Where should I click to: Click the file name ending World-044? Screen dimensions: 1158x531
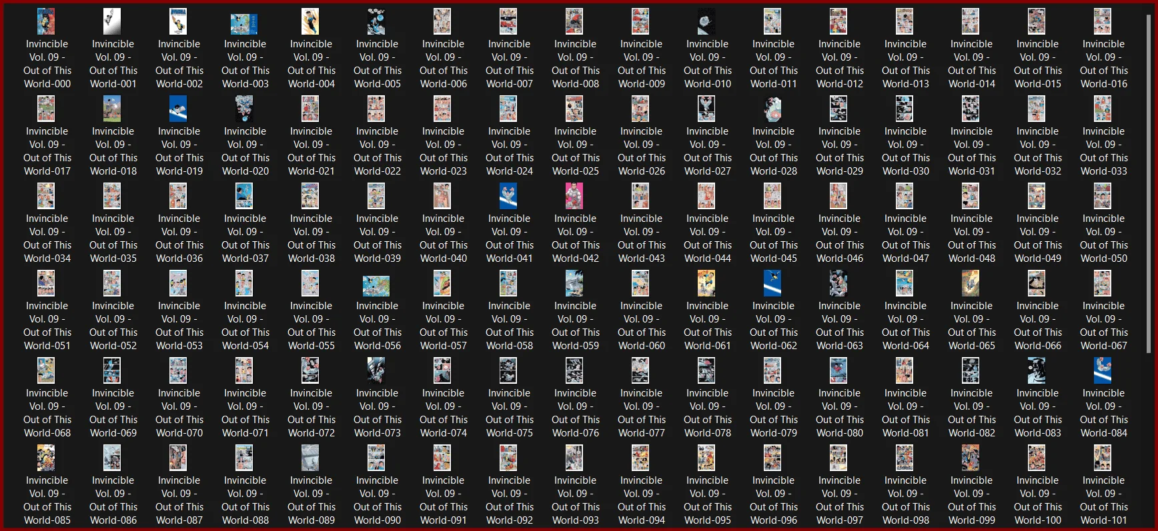(x=708, y=239)
